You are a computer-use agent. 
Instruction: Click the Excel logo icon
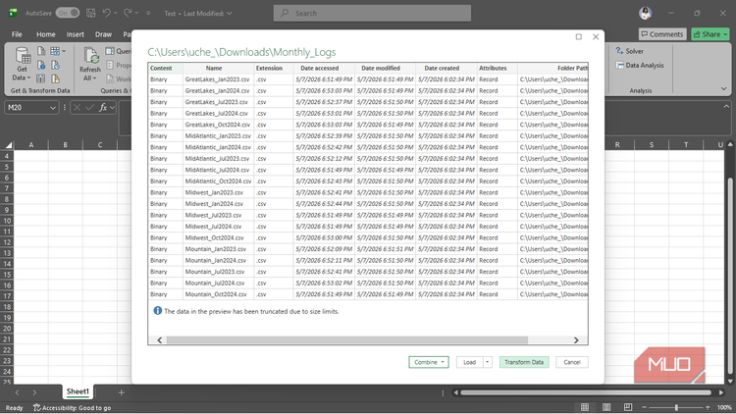click(13, 13)
